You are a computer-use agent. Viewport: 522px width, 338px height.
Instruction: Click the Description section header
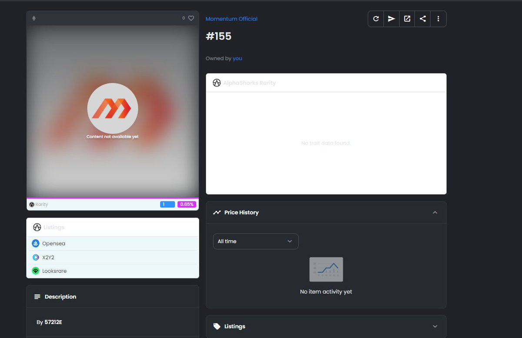coord(113,297)
